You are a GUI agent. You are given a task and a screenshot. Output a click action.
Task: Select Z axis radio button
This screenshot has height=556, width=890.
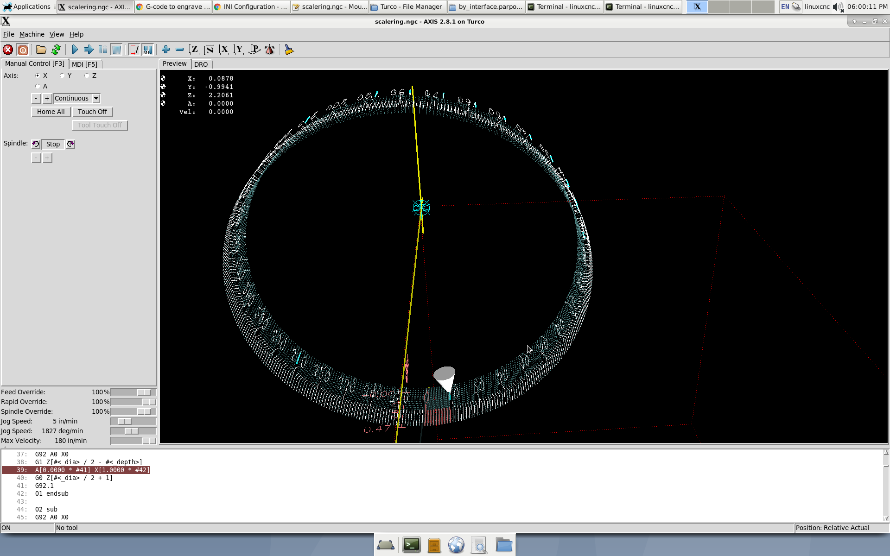click(87, 76)
